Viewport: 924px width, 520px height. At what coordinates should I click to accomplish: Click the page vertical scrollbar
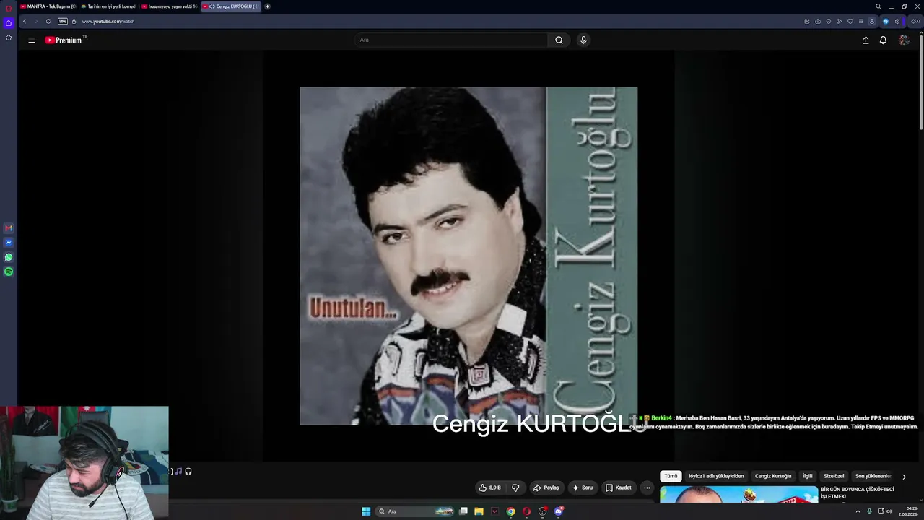coord(921,81)
